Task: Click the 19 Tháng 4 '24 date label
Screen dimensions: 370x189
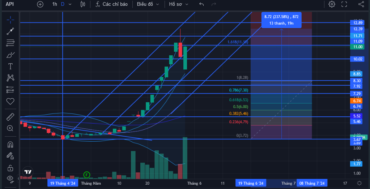Action: click(63, 183)
